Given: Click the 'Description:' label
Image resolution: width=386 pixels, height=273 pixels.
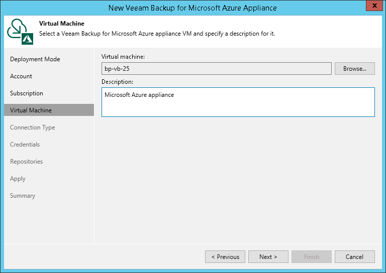Looking at the screenshot, I should [x=117, y=82].
